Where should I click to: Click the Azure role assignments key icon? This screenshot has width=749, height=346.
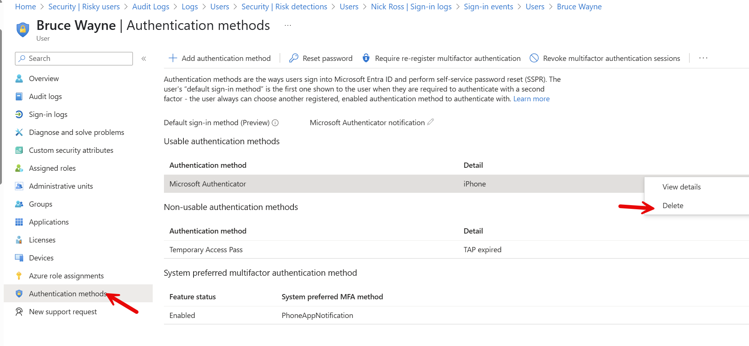19,276
